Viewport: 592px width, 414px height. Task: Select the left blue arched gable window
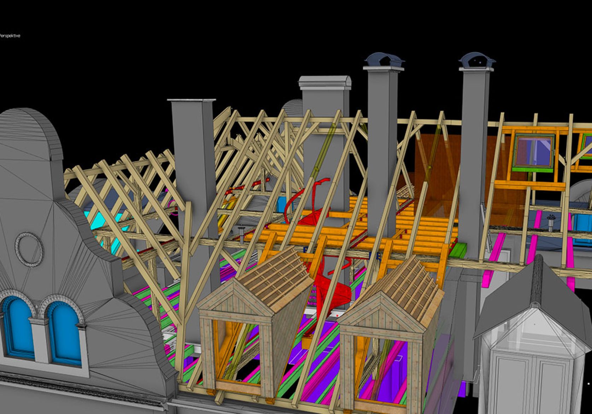[18, 327]
